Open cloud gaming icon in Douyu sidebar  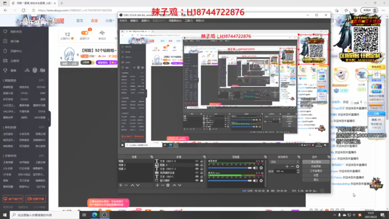(5, 60)
